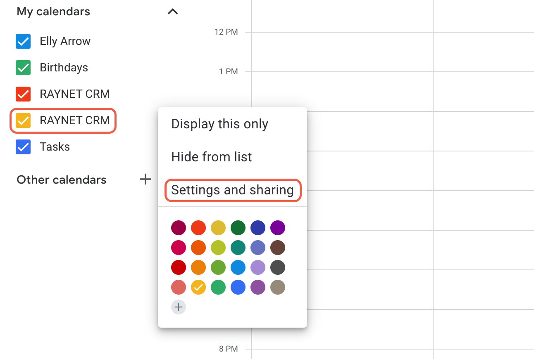Toggle the red RAYNET CRM checkbox

pyautogui.click(x=23, y=94)
